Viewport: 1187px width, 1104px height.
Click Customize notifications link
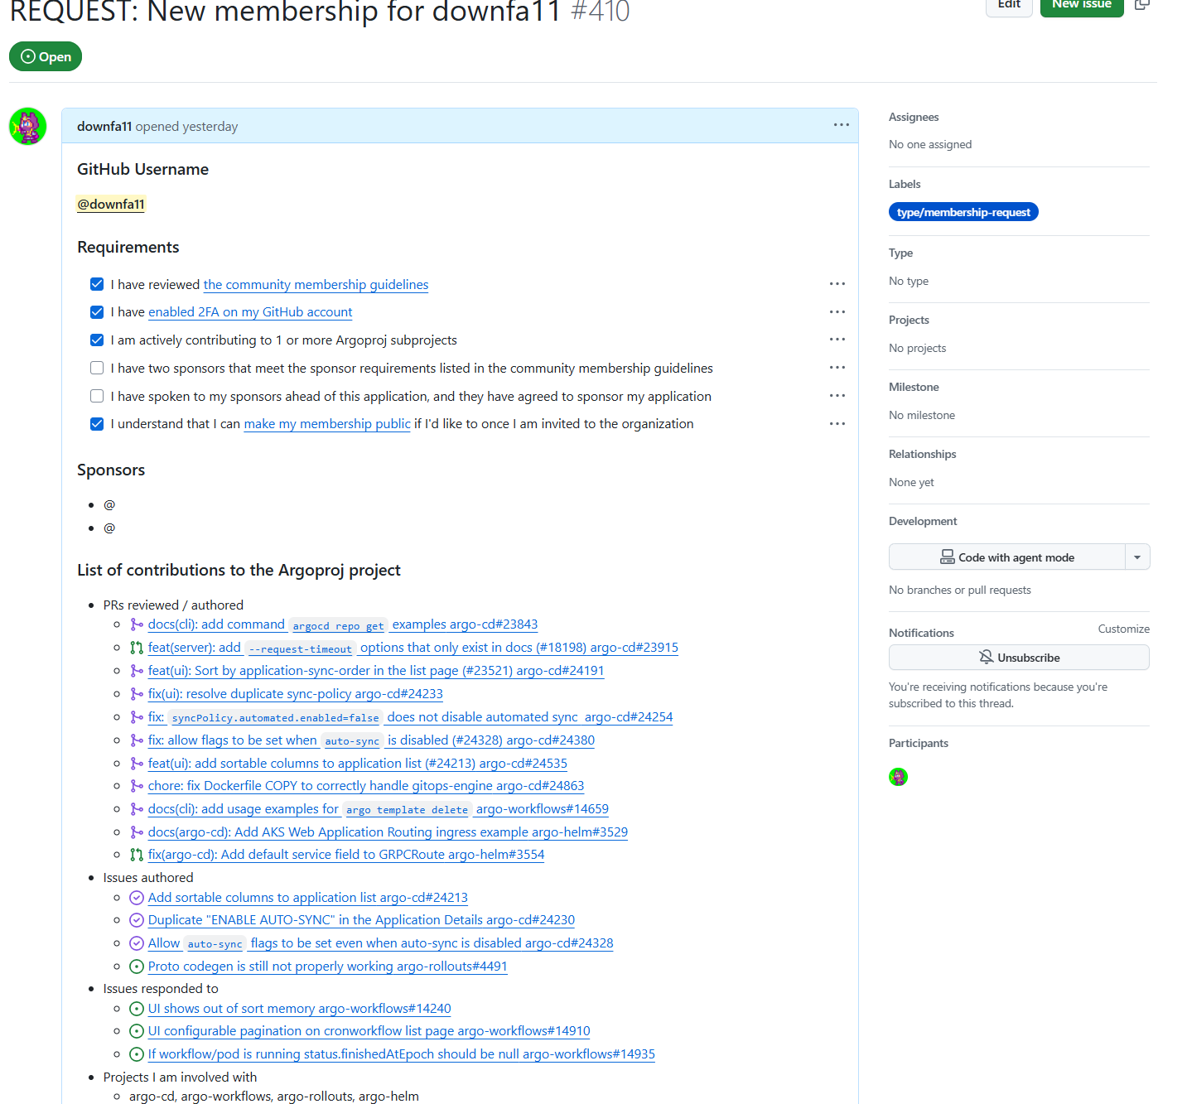coord(1124,629)
